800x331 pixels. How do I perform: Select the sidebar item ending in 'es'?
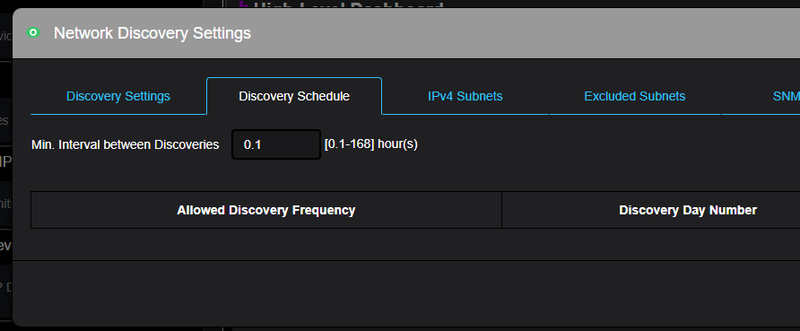point(5,121)
